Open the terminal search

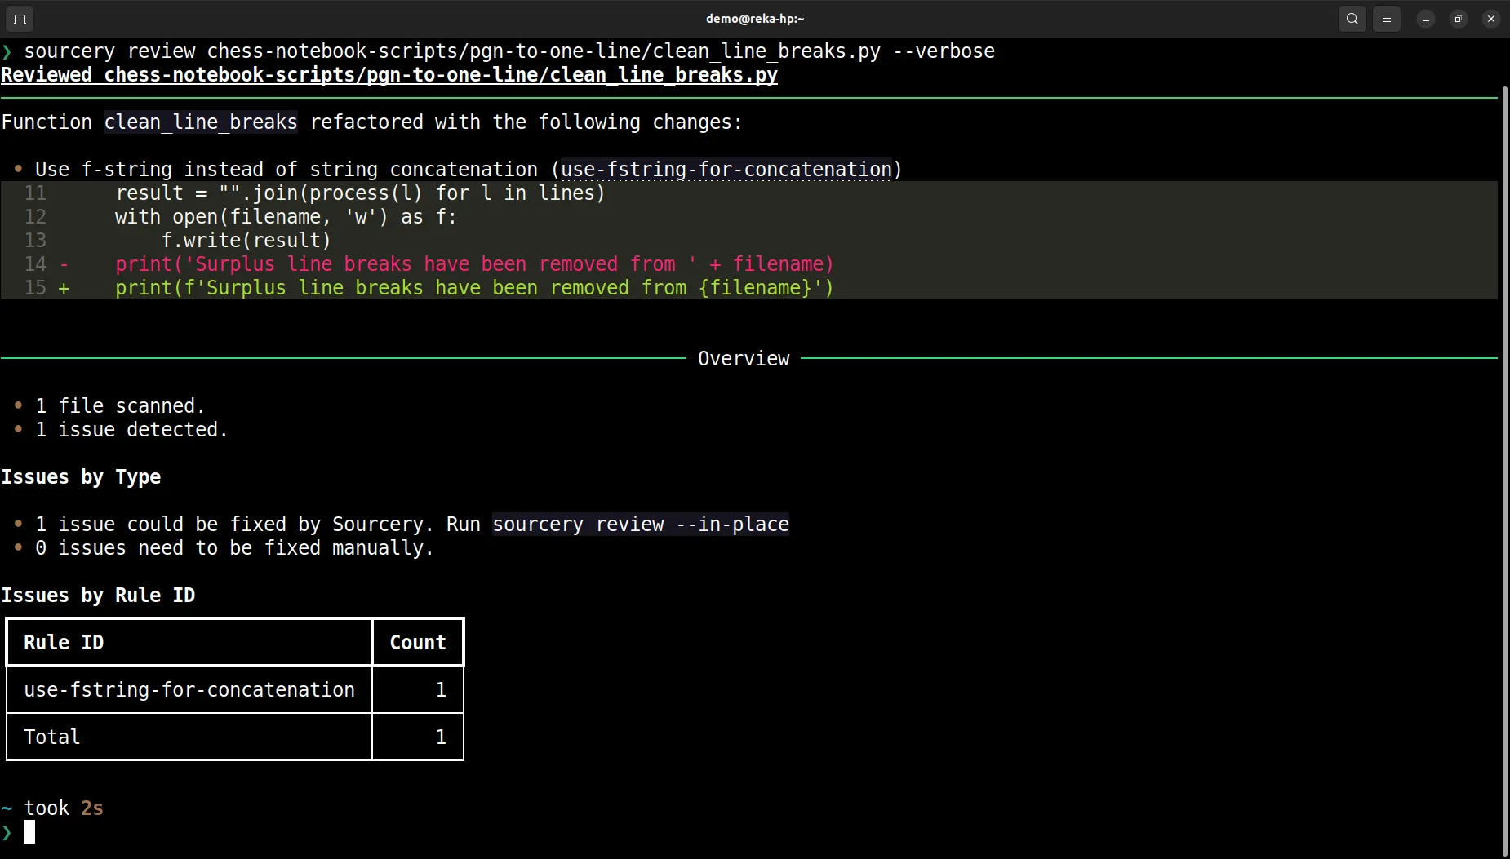pyautogui.click(x=1351, y=18)
